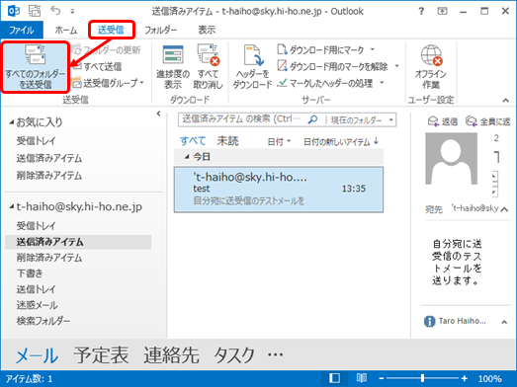Switch to 連絡先 contacts view
This screenshot has width=517, height=387.
point(171,355)
